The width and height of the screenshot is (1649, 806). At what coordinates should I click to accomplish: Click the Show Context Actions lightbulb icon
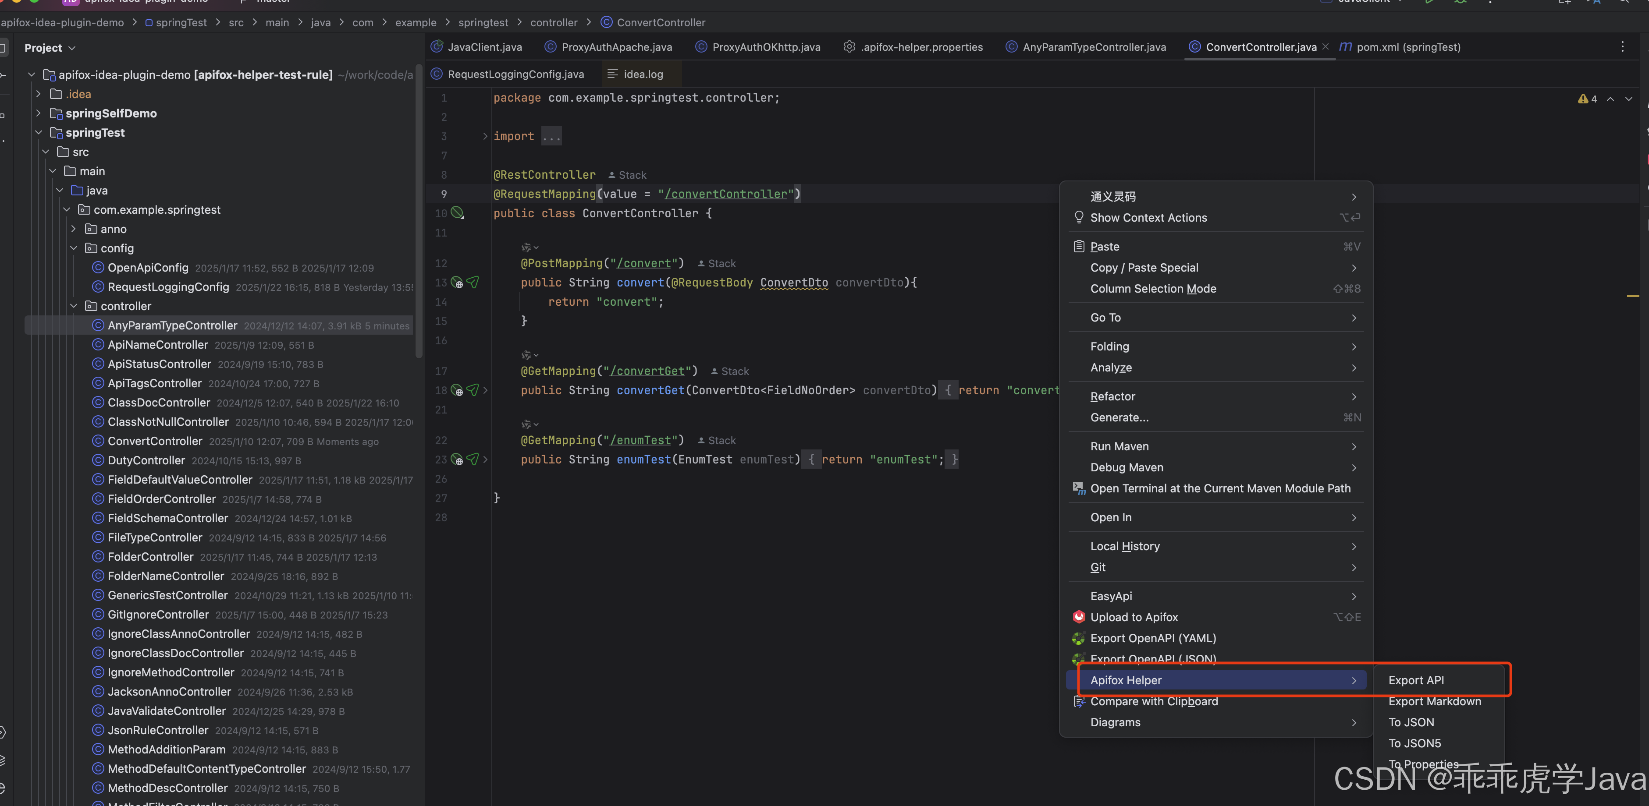1079,218
